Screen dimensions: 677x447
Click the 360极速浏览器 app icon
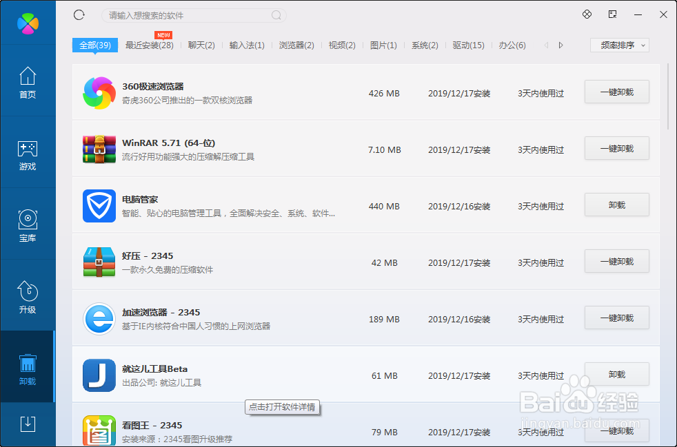tap(99, 93)
